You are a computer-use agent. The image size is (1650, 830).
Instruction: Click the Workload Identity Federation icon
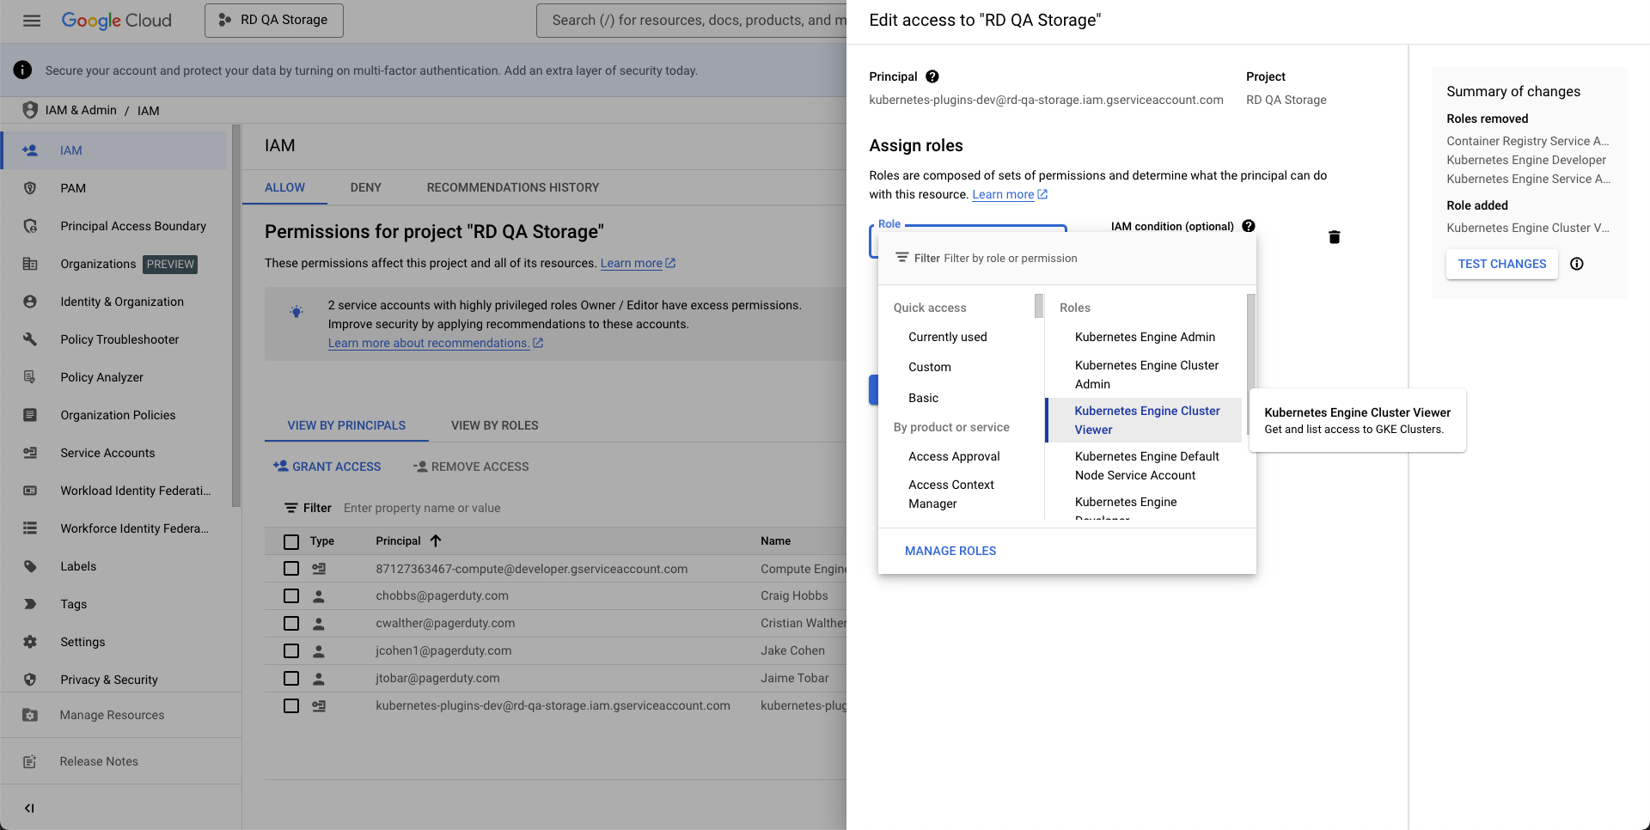click(x=30, y=491)
